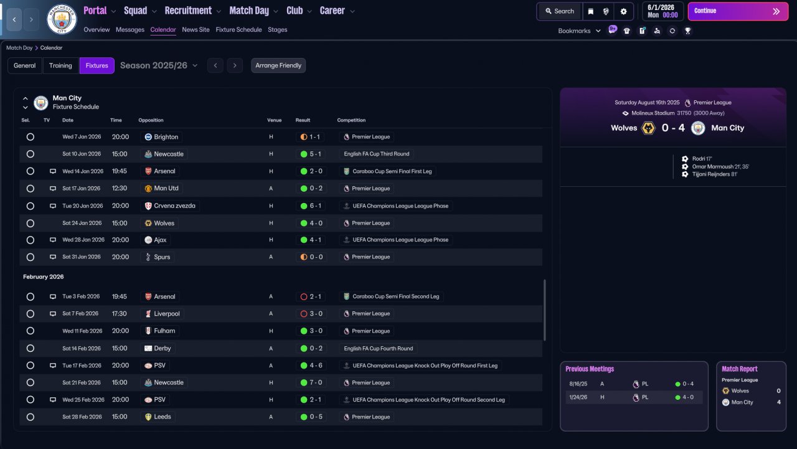The height and width of the screenshot is (449, 797).
Task: Click the goal icon next to Tijjani Reijnders
Action: coord(686,174)
